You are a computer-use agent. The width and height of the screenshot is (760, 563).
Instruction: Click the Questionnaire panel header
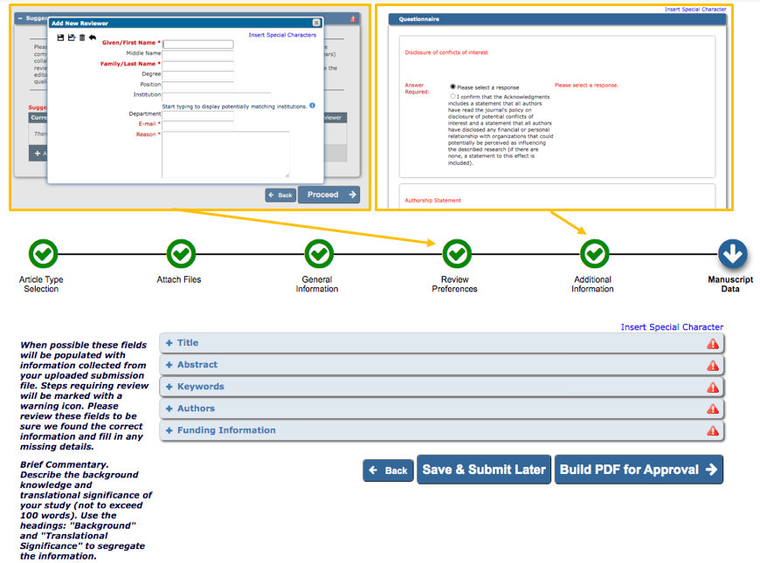pyautogui.click(x=557, y=19)
